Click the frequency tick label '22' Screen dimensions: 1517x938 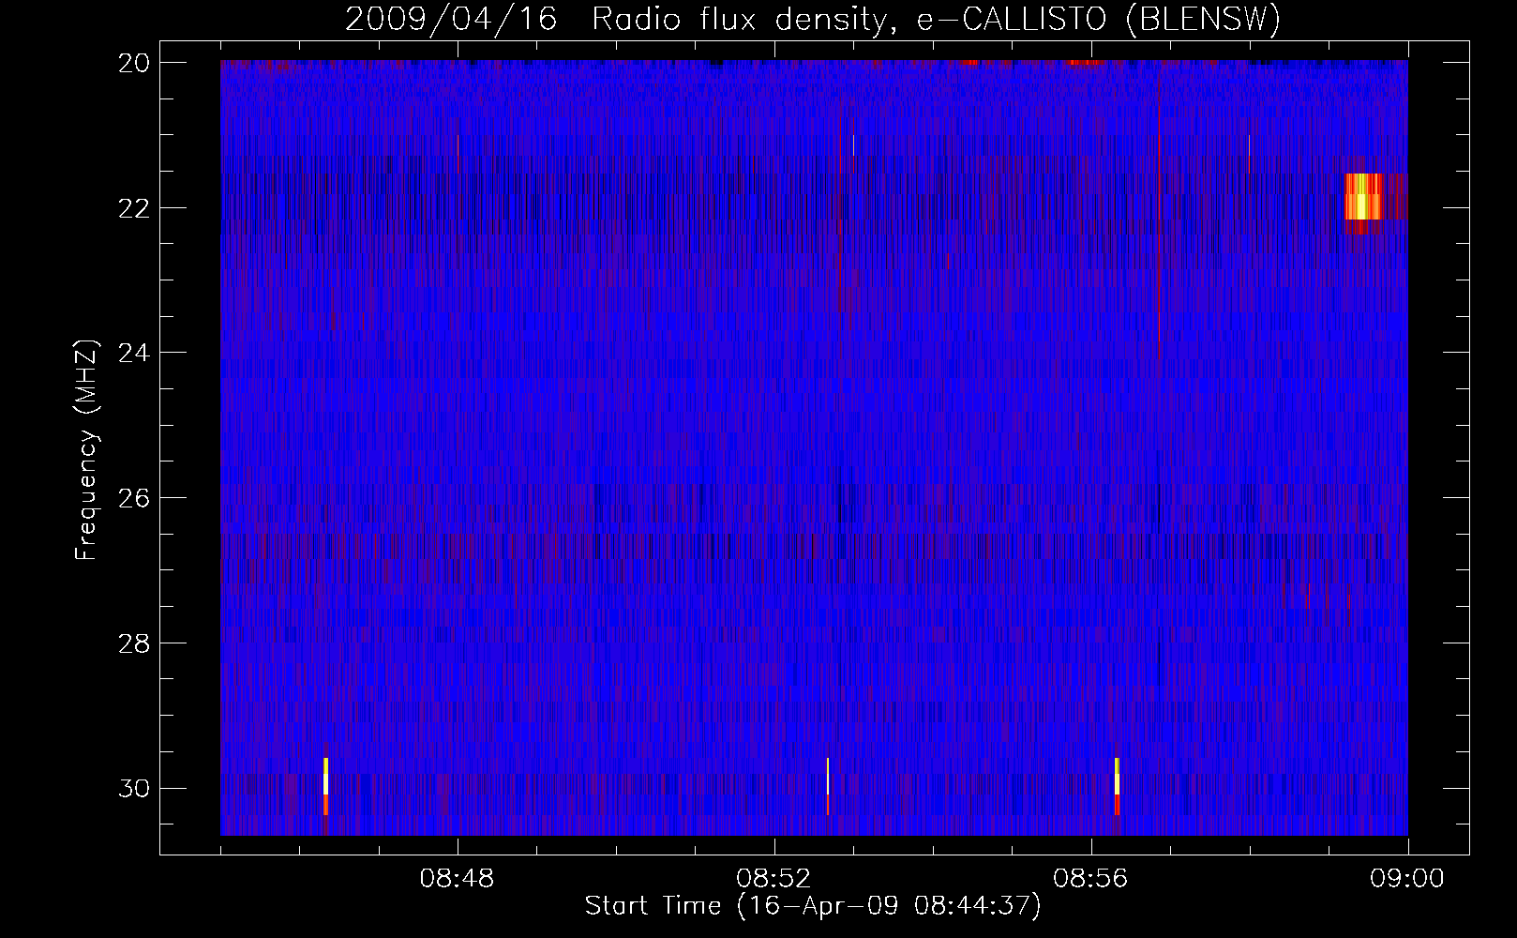tap(134, 207)
